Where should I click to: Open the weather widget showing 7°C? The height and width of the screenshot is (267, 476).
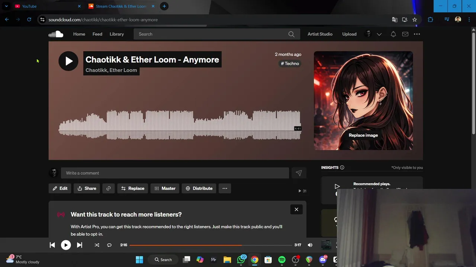22,259
